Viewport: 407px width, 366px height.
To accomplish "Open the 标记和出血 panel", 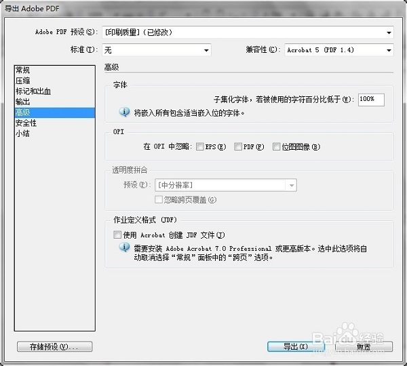I will point(33,91).
